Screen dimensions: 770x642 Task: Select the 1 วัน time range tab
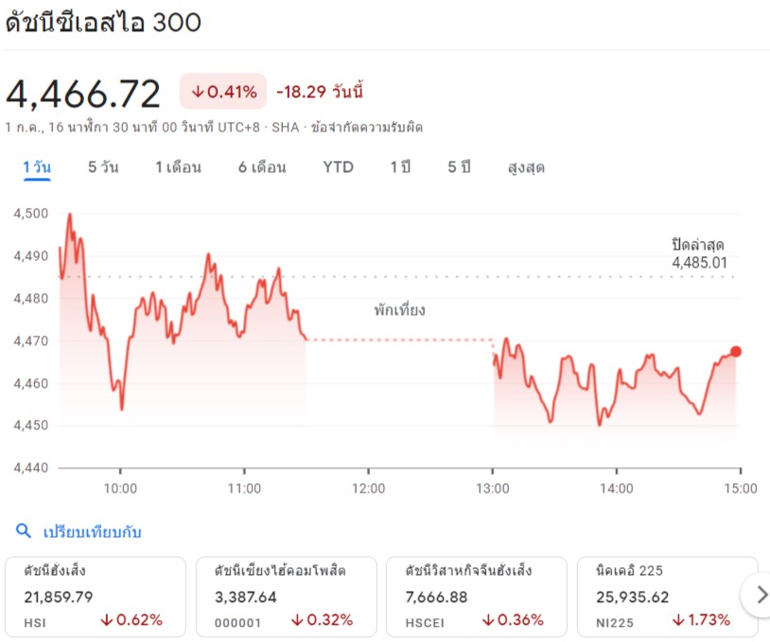pyautogui.click(x=37, y=167)
